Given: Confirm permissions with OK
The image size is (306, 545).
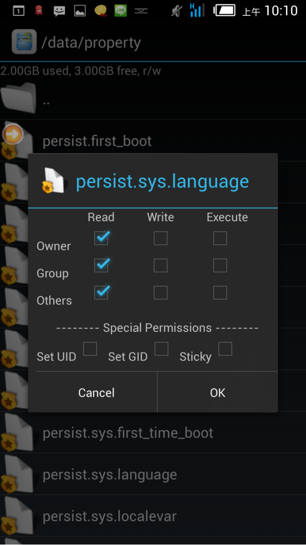Looking at the screenshot, I should [x=218, y=392].
